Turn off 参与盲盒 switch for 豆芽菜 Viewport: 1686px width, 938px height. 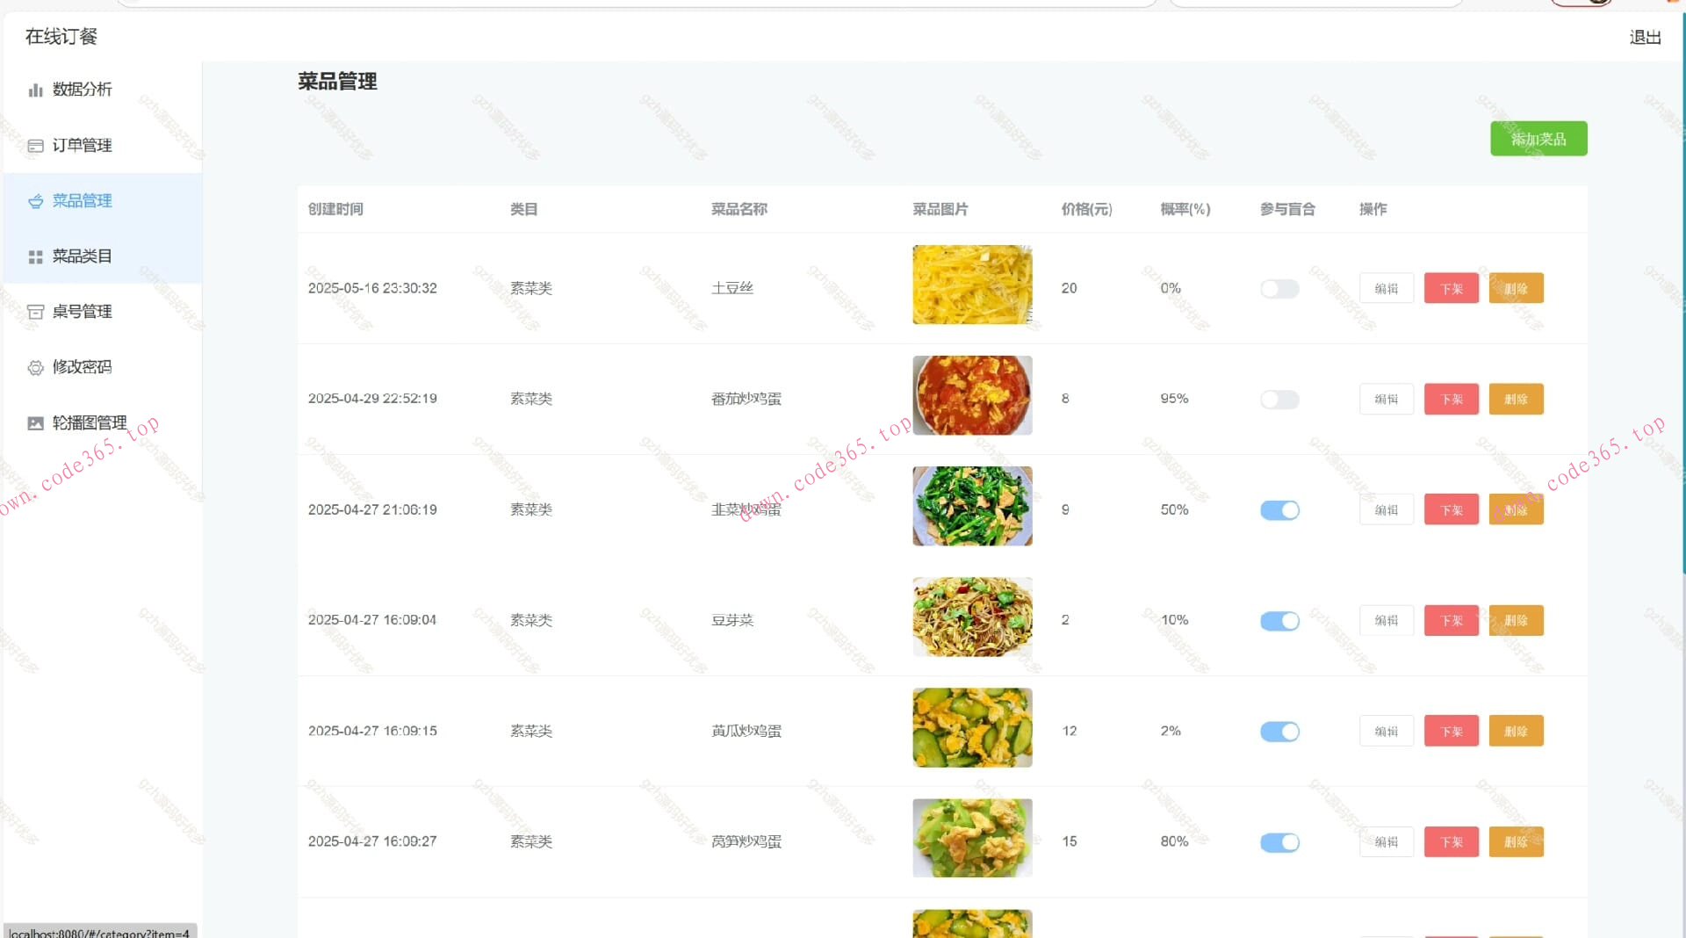[1279, 620]
